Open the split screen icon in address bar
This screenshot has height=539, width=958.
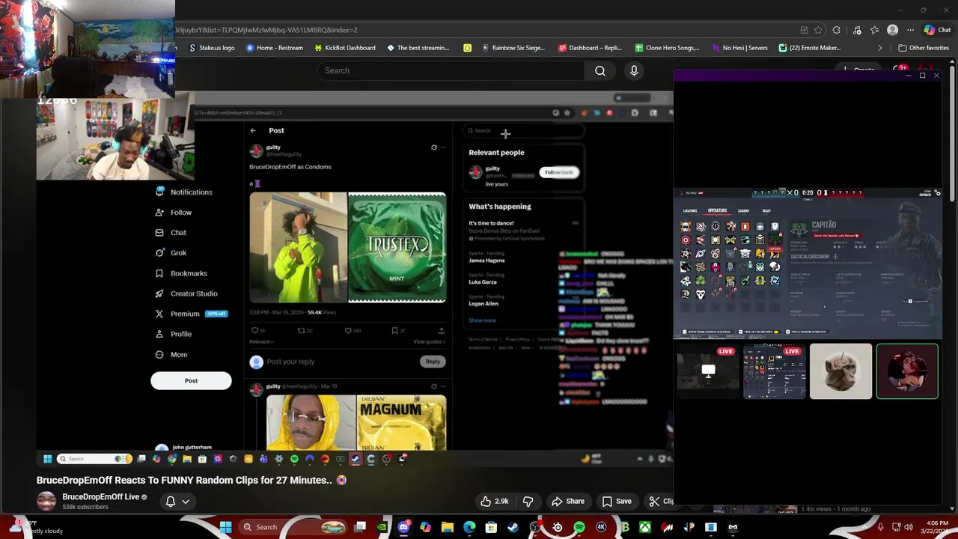(x=804, y=30)
